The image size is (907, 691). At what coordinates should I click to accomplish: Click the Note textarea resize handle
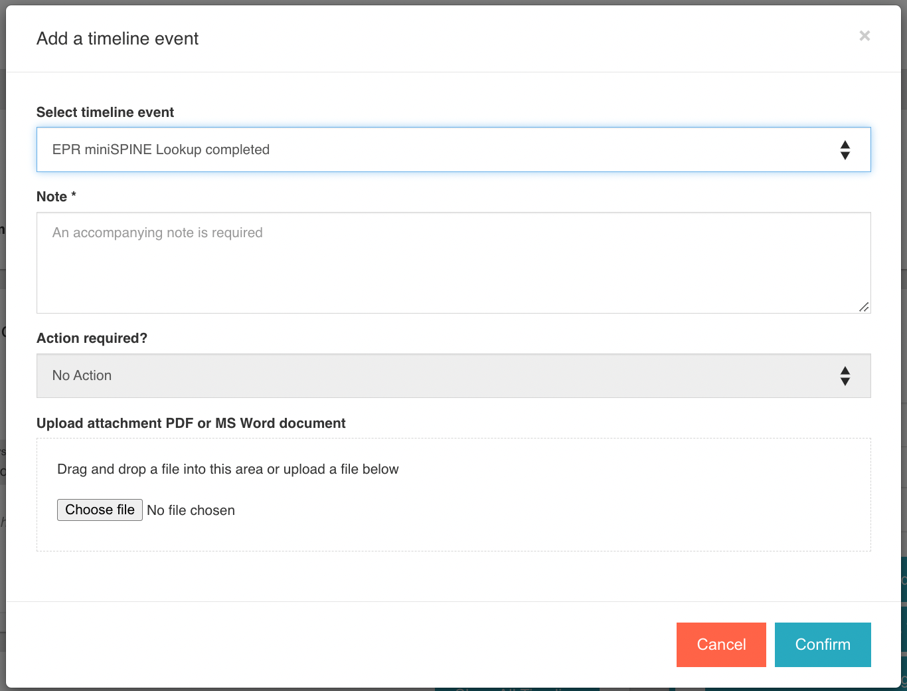[863, 306]
